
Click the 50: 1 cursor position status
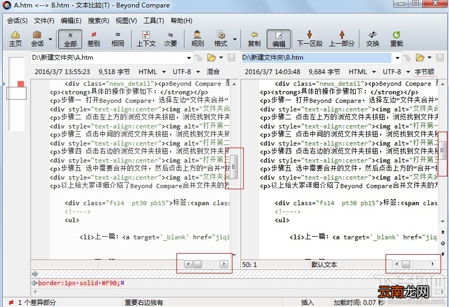tap(250, 264)
